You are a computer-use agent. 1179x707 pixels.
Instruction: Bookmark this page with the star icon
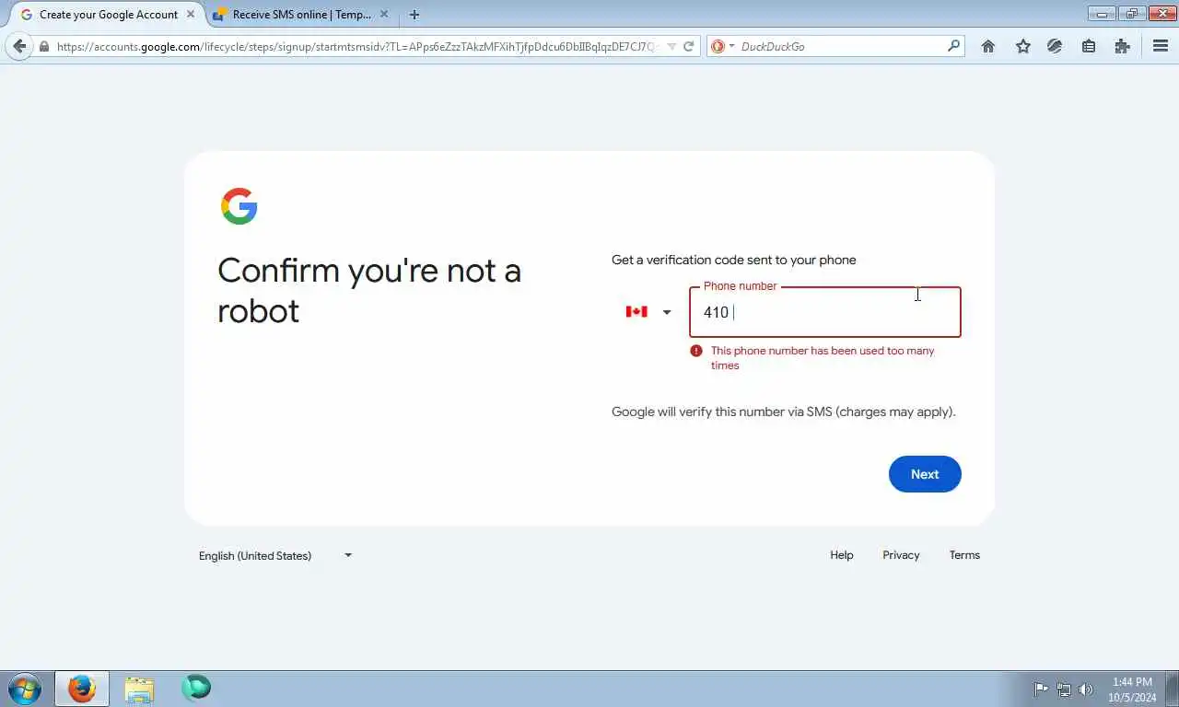pyautogui.click(x=1022, y=46)
